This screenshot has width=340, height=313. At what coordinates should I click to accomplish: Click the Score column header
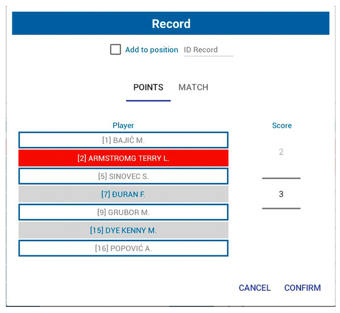[x=282, y=125]
